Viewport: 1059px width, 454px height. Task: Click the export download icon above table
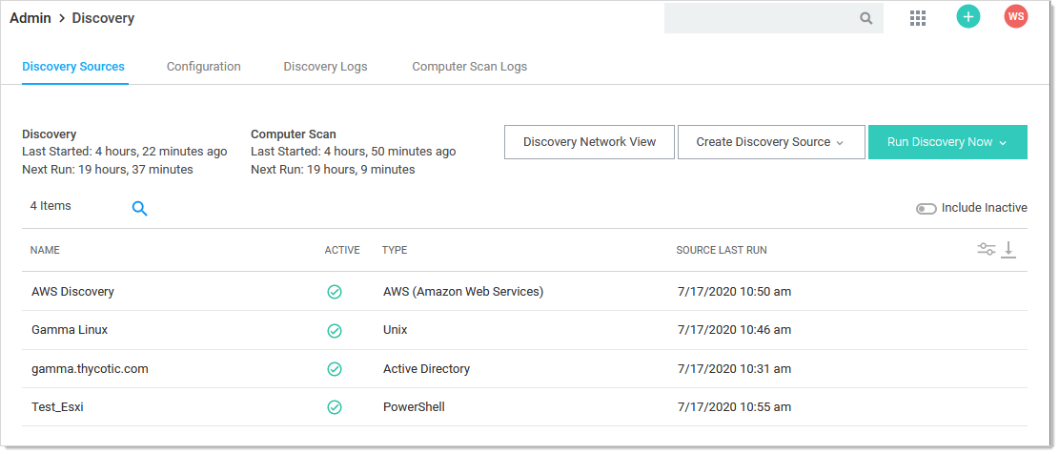click(1009, 250)
